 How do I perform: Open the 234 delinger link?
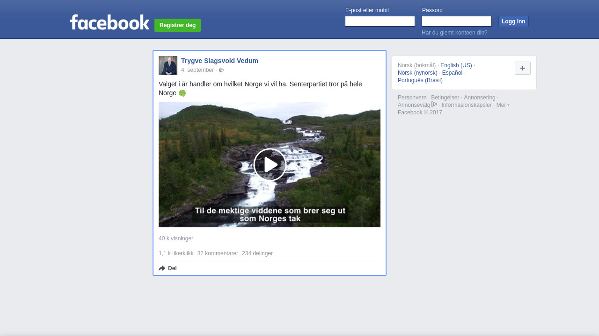(x=257, y=253)
